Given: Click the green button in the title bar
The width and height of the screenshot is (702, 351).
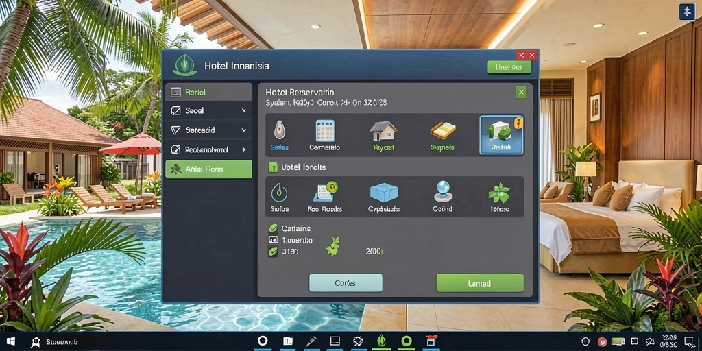Looking at the screenshot, I should pos(509,67).
